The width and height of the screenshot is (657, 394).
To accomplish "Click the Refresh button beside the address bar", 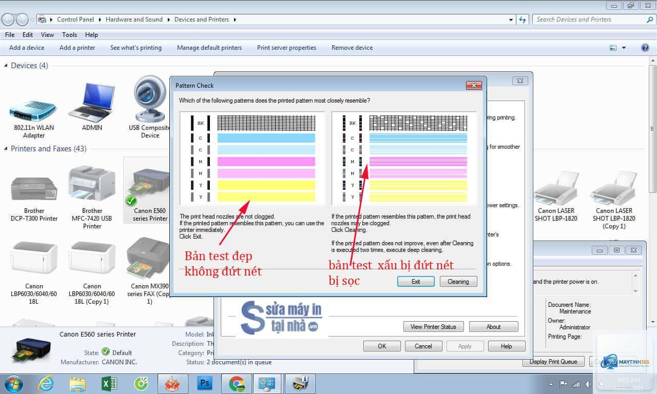I will [x=523, y=19].
